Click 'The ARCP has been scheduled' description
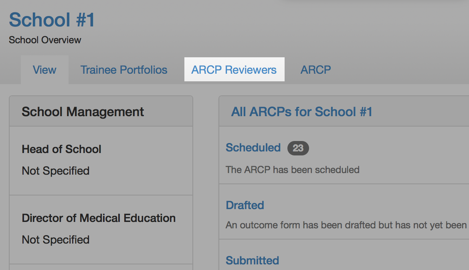The image size is (469, 270). 292,169
